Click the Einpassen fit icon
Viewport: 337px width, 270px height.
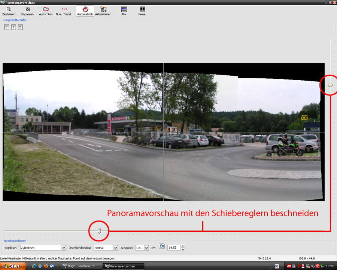click(27, 9)
